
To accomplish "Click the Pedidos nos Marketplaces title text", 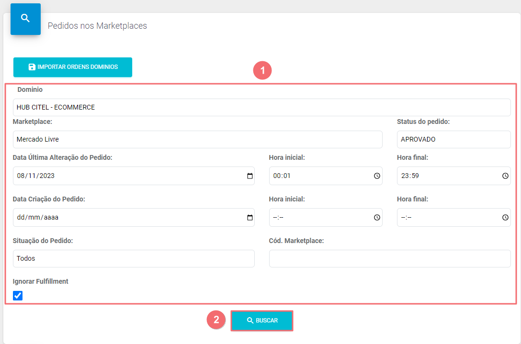I will point(97,25).
